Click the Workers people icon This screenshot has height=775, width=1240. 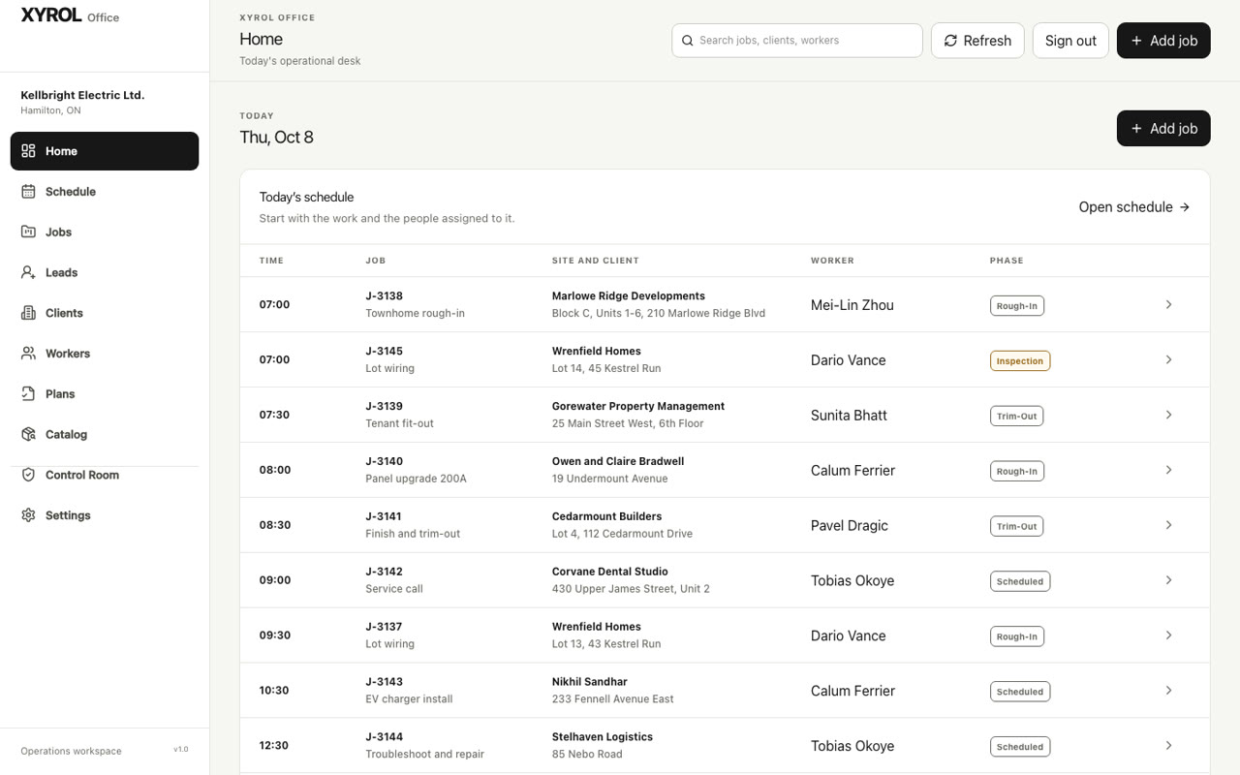tap(28, 354)
